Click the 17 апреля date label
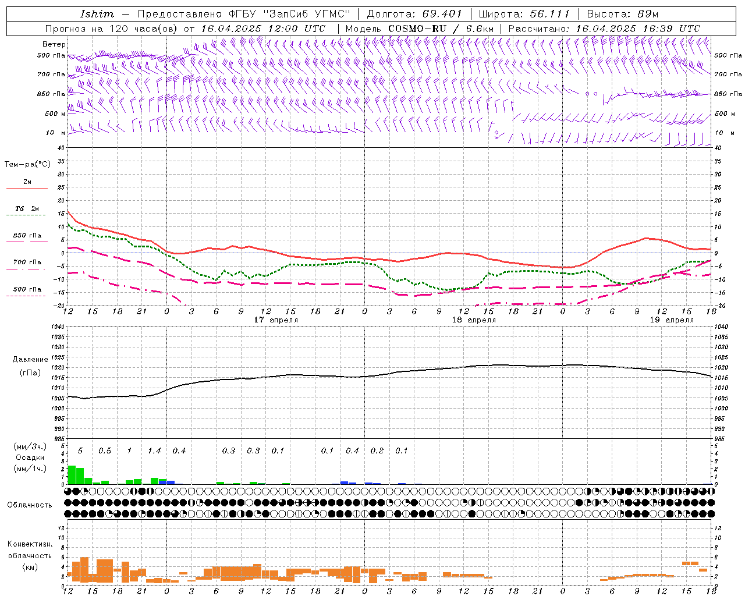This screenshot has width=745, height=596. (x=276, y=320)
